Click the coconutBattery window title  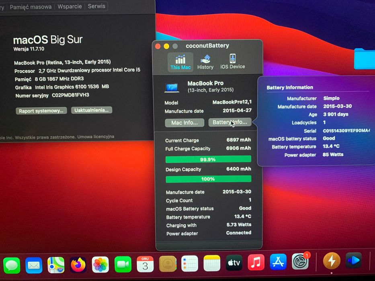207,45
